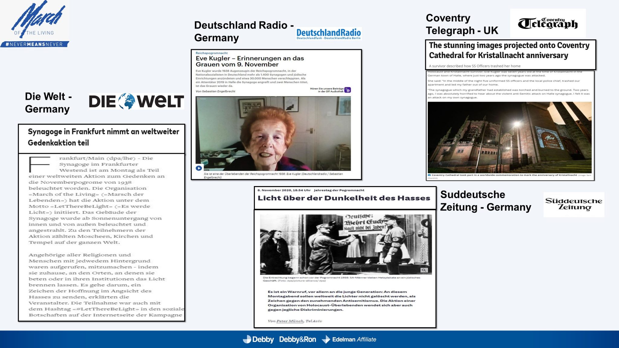Viewport: 619px width, 348px height.
Task: Click the Coventry Telegraph masthead logo
Action: [548, 23]
